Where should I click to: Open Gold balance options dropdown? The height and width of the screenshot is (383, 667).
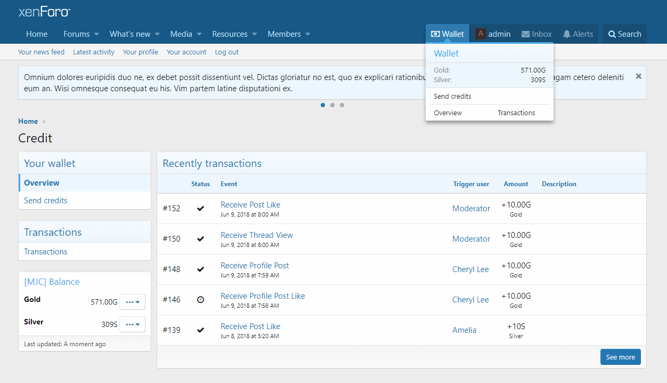(x=132, y=302)
